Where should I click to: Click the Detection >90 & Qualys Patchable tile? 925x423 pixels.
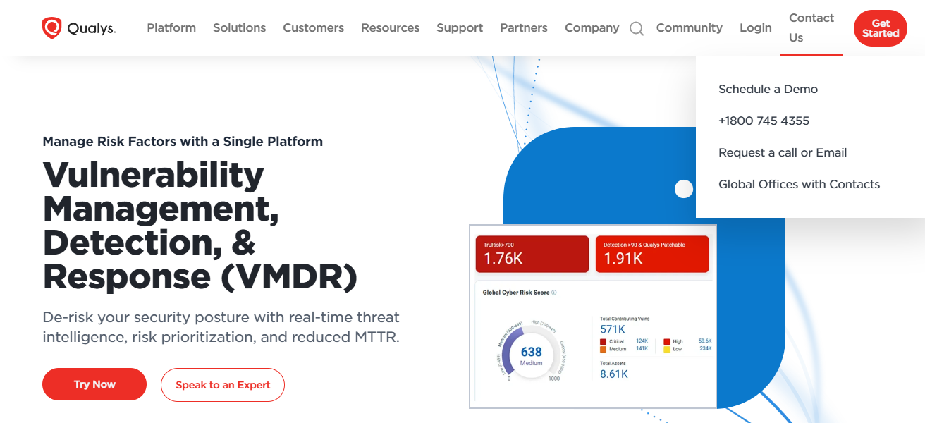pyautogui.click(x=652, y=254)
